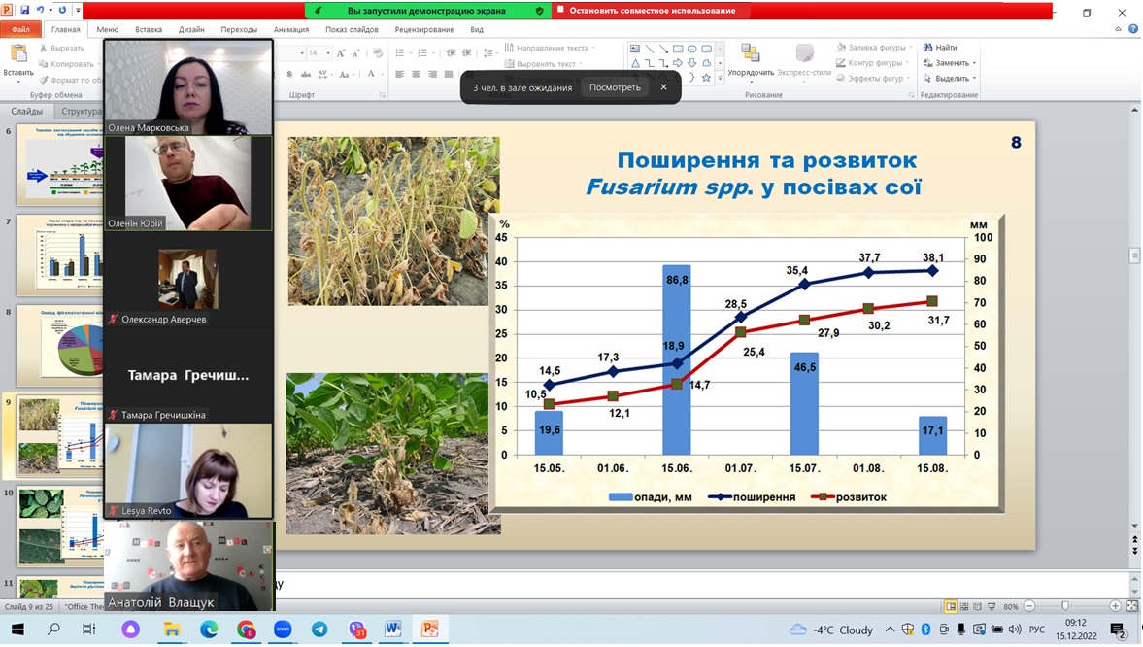Screen dimensions: 1143x647
Task: Select the rectangle shape in shapes gallery
Action: point(678,49)
